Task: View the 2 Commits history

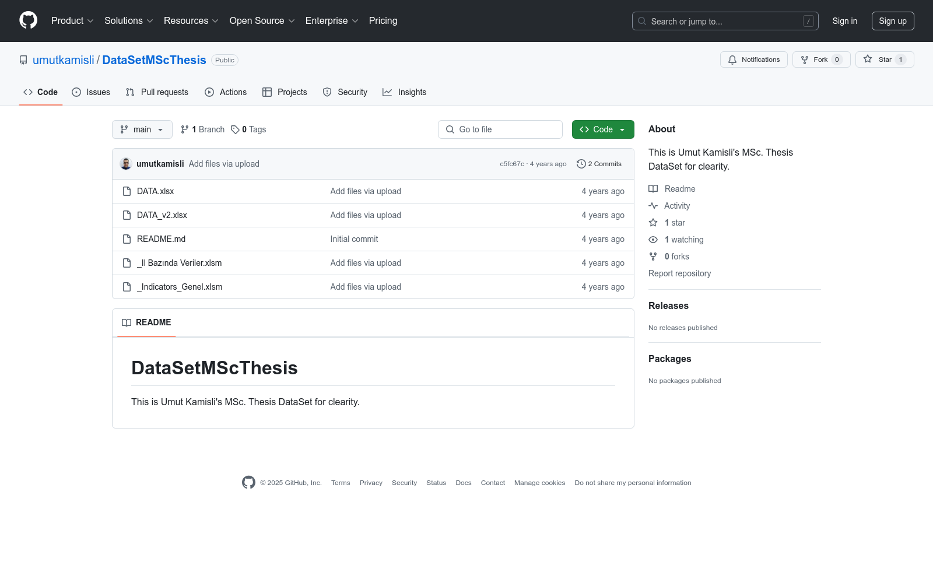Action: (x=599, y=164)
